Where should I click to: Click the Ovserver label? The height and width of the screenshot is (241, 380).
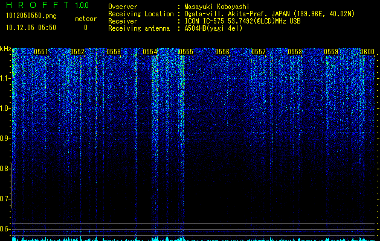[123, 7]
